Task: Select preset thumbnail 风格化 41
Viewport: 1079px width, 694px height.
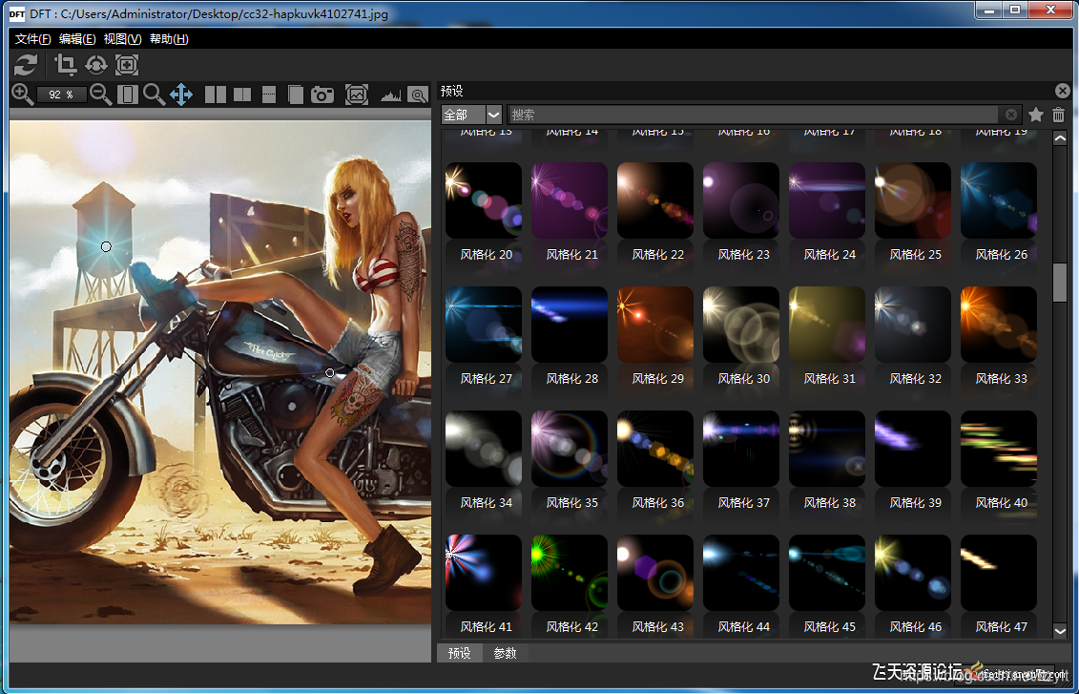Action: coord(484,573)
